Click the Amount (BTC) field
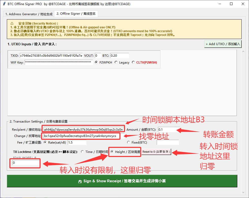Viewport: 249px width, 198px height. click(169, 129)
